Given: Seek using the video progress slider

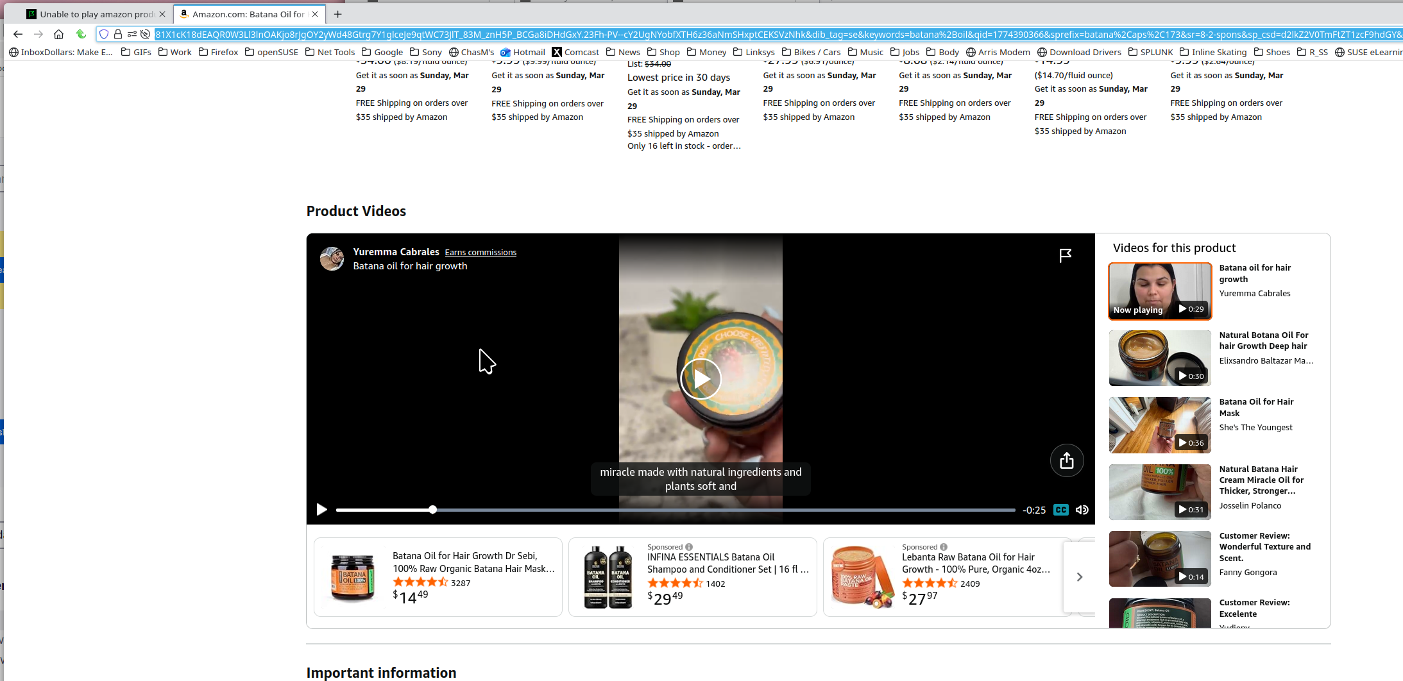Looking at the screenshot, I should tap(676, 510).
